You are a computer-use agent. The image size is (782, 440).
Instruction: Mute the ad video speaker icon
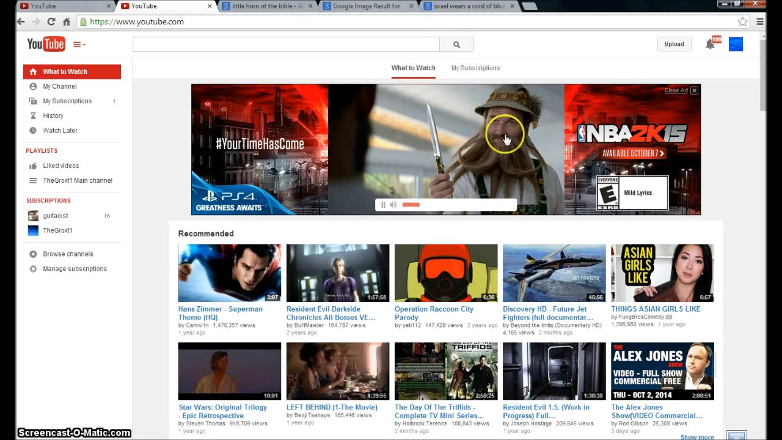393,205
